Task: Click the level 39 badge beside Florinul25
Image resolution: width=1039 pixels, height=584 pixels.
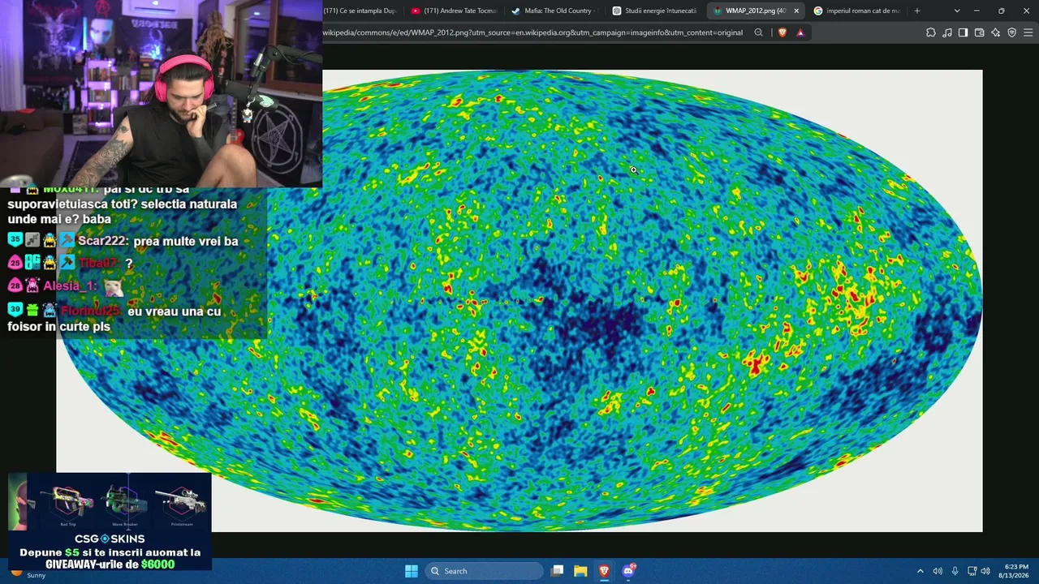Action: click(15, 309)
